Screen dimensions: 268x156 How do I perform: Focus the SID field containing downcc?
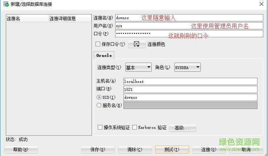[190, 97]
